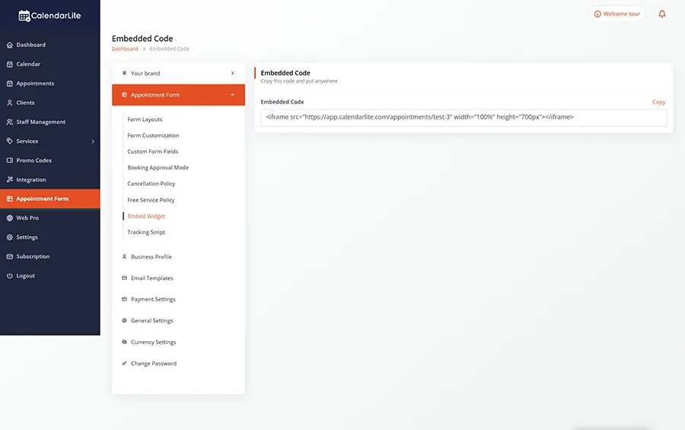Click the Your brand pin icon

(125, 73)
